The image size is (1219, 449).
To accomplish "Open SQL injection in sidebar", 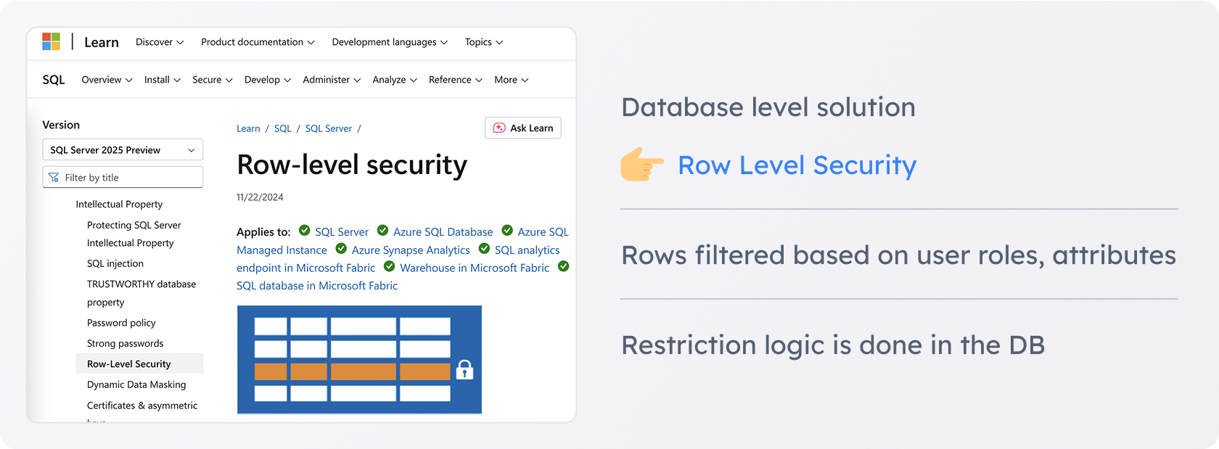I will [x=115, y=263].
